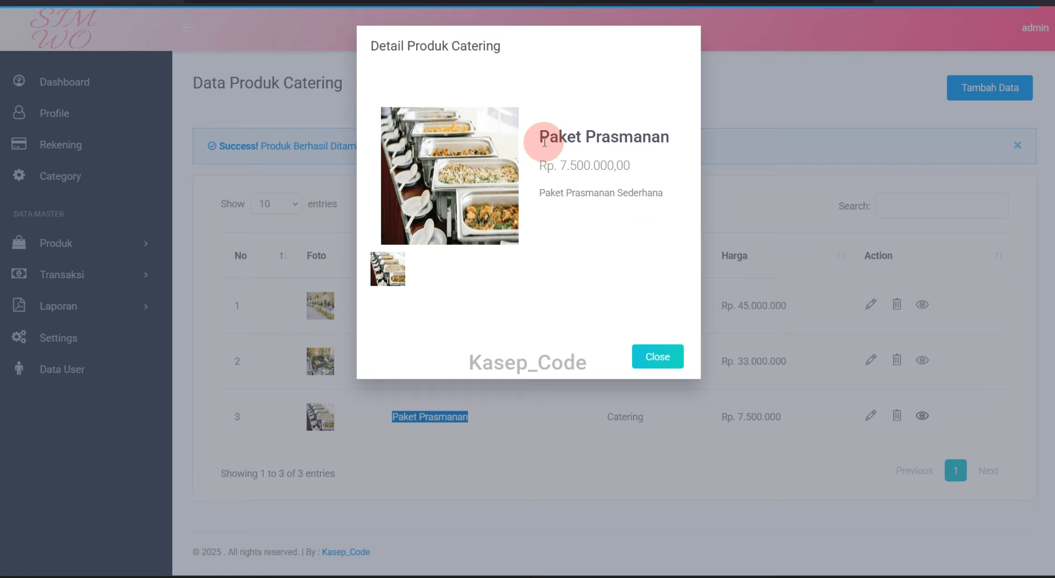Open the Kasep_Code footer link
Image resolution: width=1055 pixels, height=578 pixels.
click(346, 552)
